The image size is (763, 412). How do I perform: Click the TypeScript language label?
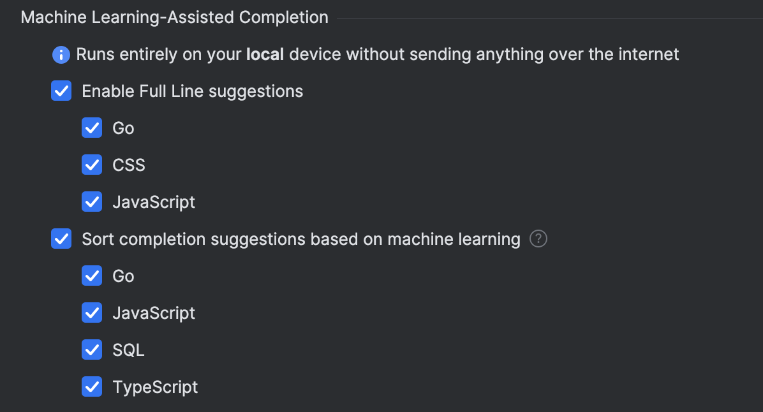tap(155, 386)
